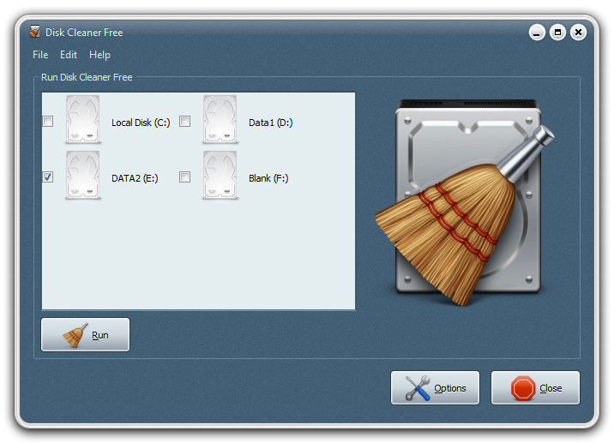The width and height of the screenshot is (614, 443).
Task: Tick the Blank (F:) checkbox
Action: point(185,177)
